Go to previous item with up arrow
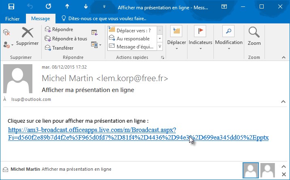The image size is (290, 180). point(67,7)
